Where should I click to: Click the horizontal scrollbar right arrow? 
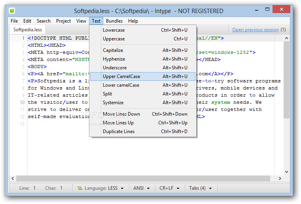[280, 178]
